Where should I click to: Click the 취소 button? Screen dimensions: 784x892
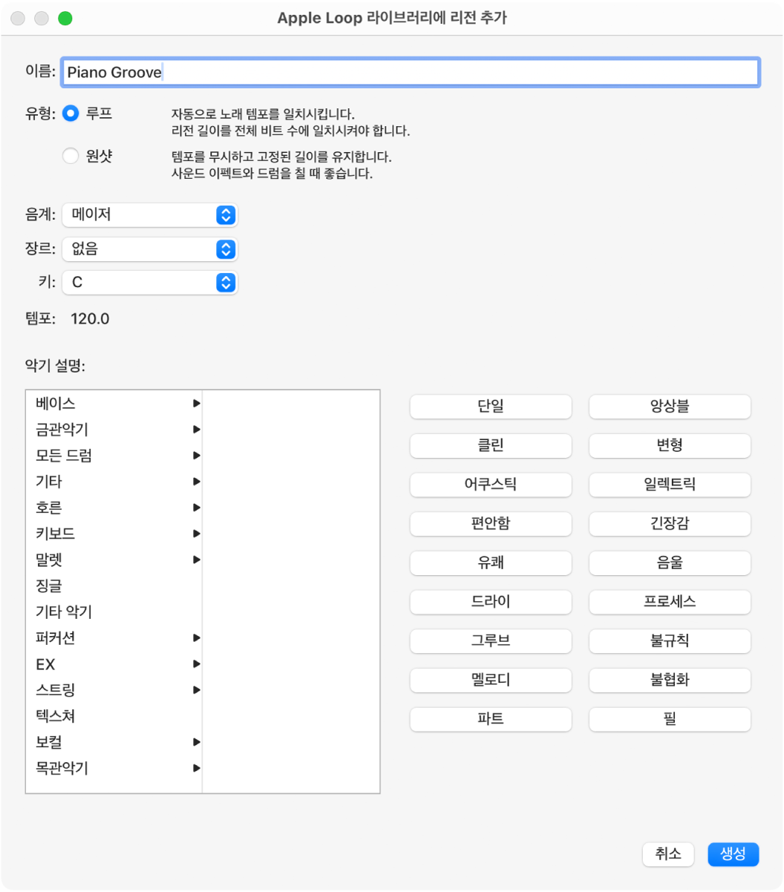(668, 854)
